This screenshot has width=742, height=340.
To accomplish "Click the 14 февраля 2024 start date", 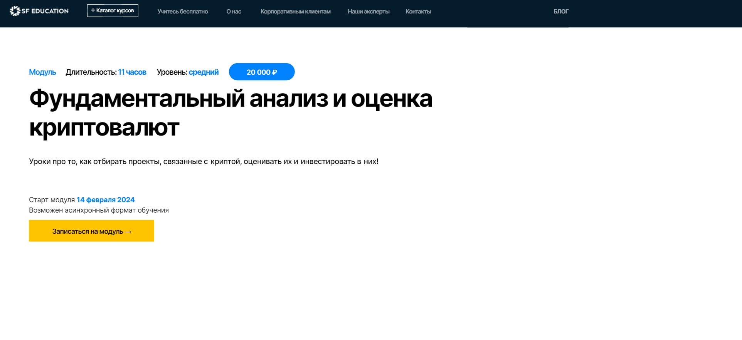I will click(x=106, y=200).
